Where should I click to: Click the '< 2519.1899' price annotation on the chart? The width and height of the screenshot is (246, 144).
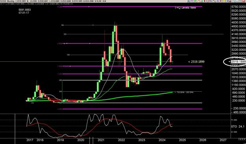(196, 62)
